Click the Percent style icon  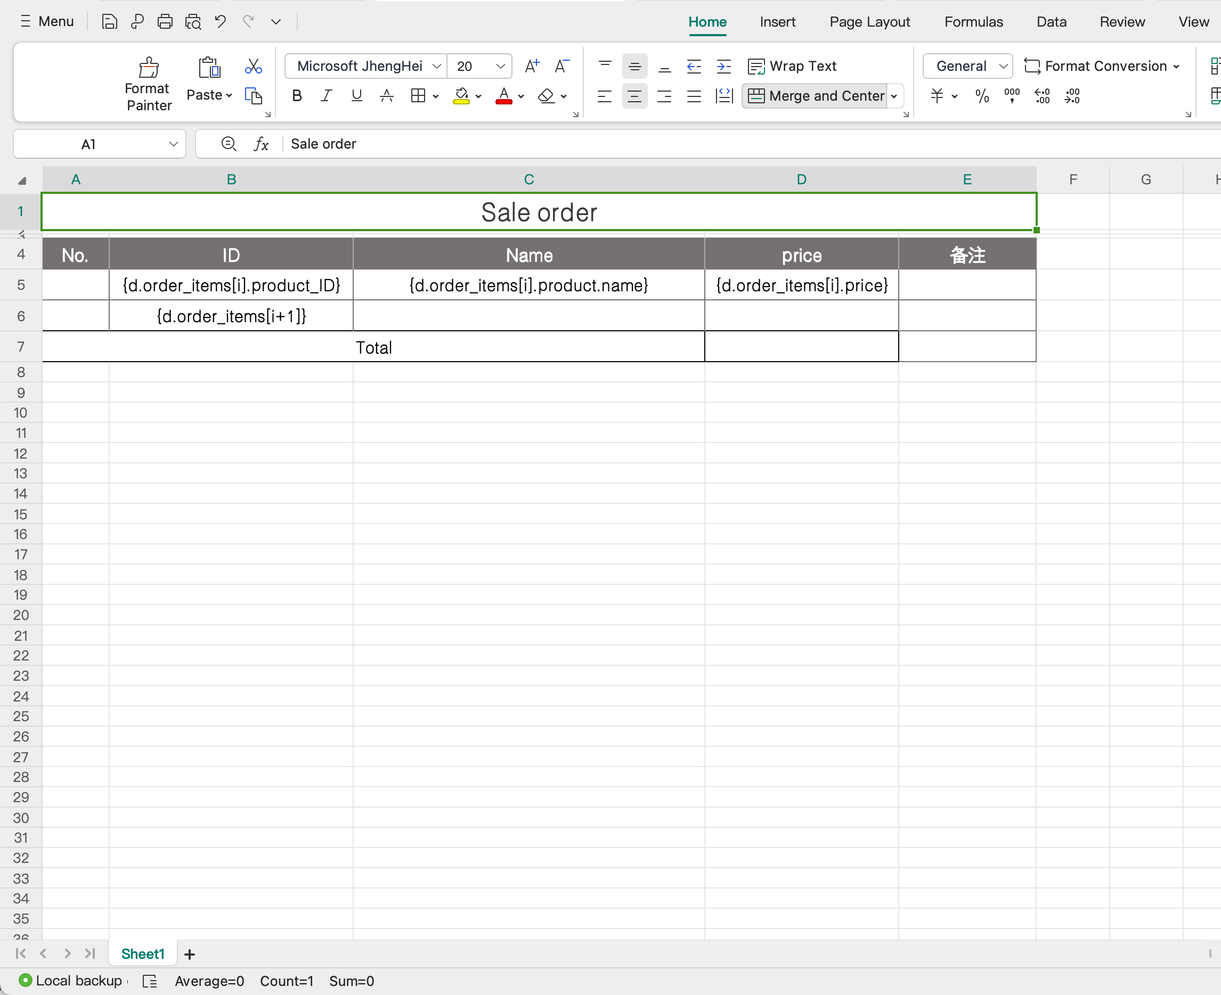[x=982, y=96]
